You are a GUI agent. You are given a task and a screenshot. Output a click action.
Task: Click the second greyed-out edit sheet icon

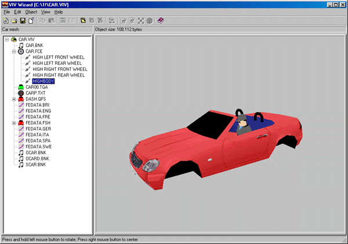[132, 21]
